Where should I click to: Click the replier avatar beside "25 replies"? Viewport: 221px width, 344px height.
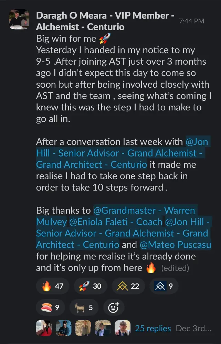122,328
